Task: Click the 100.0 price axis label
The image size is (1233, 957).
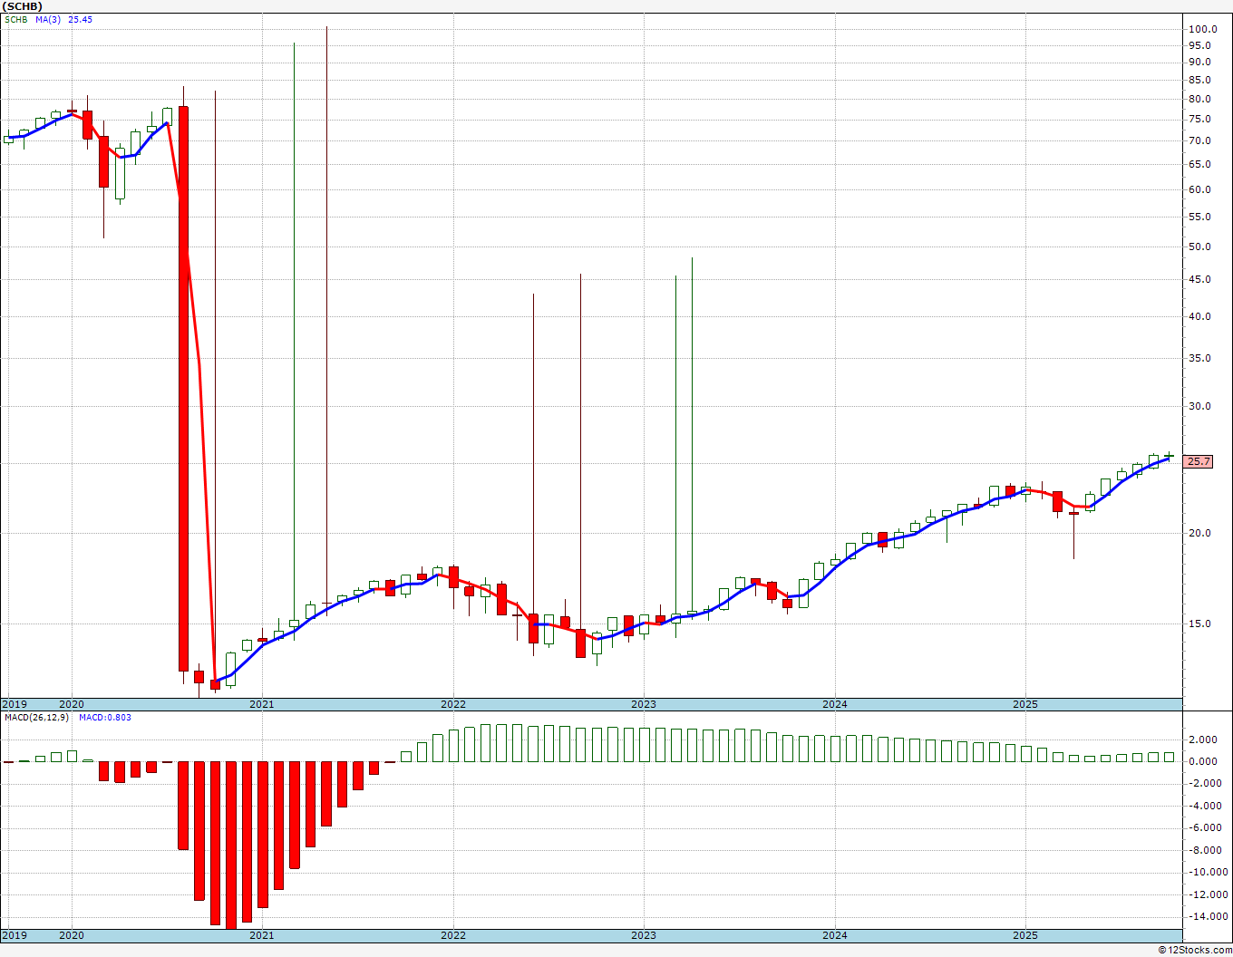Action: 1202,29
